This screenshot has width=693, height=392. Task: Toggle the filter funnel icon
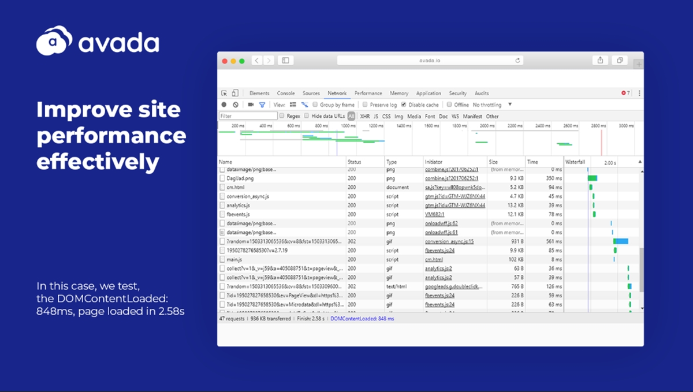pyautogui.click(x=262, y=104)
